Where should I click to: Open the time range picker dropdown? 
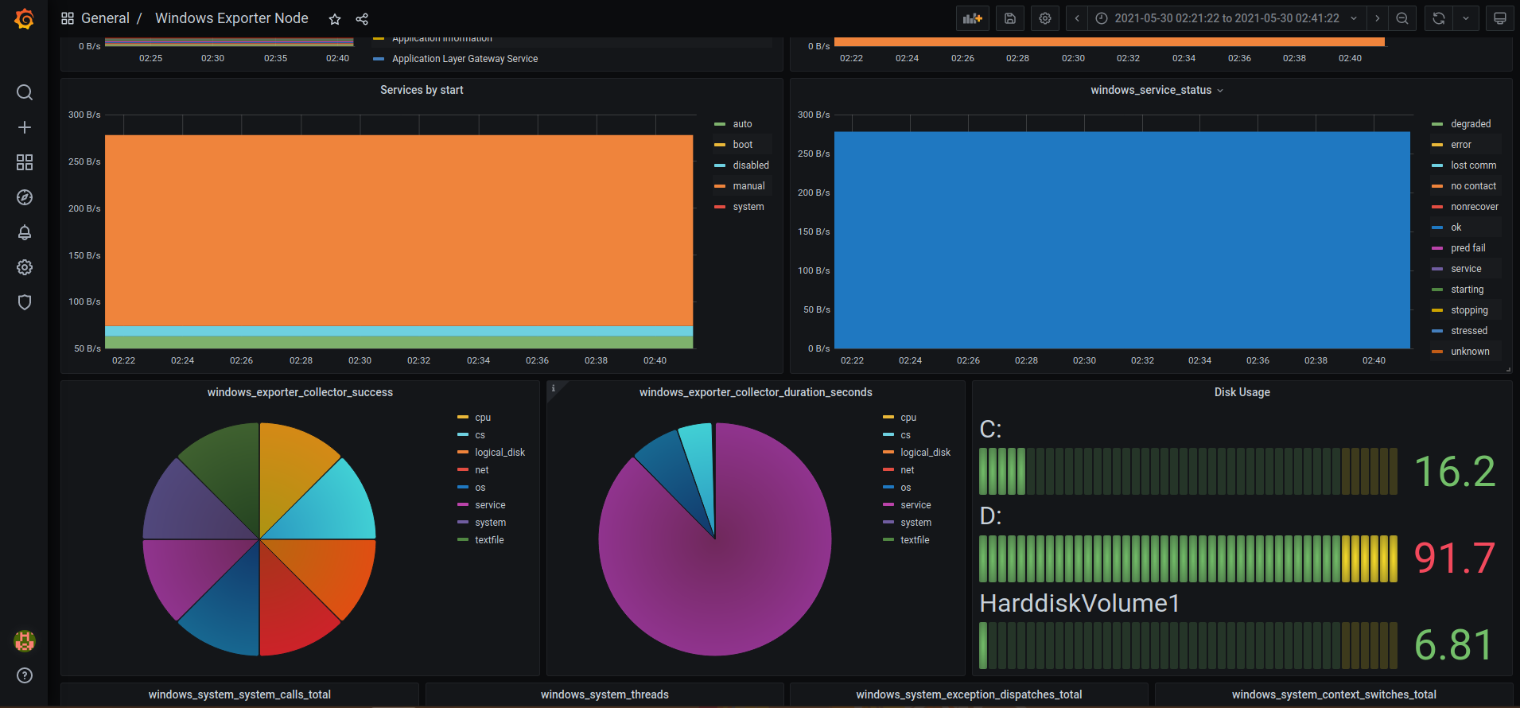1226,18
